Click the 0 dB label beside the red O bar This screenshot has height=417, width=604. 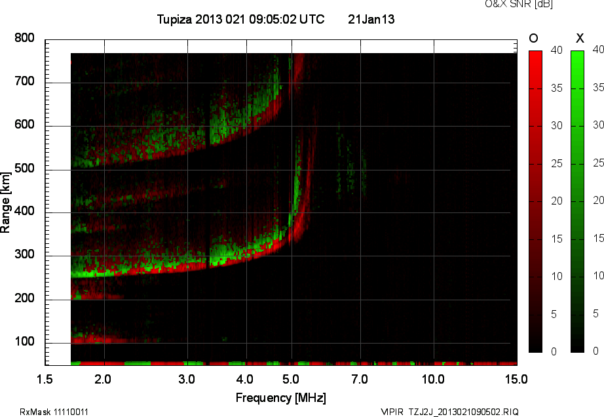click(554, 351)
